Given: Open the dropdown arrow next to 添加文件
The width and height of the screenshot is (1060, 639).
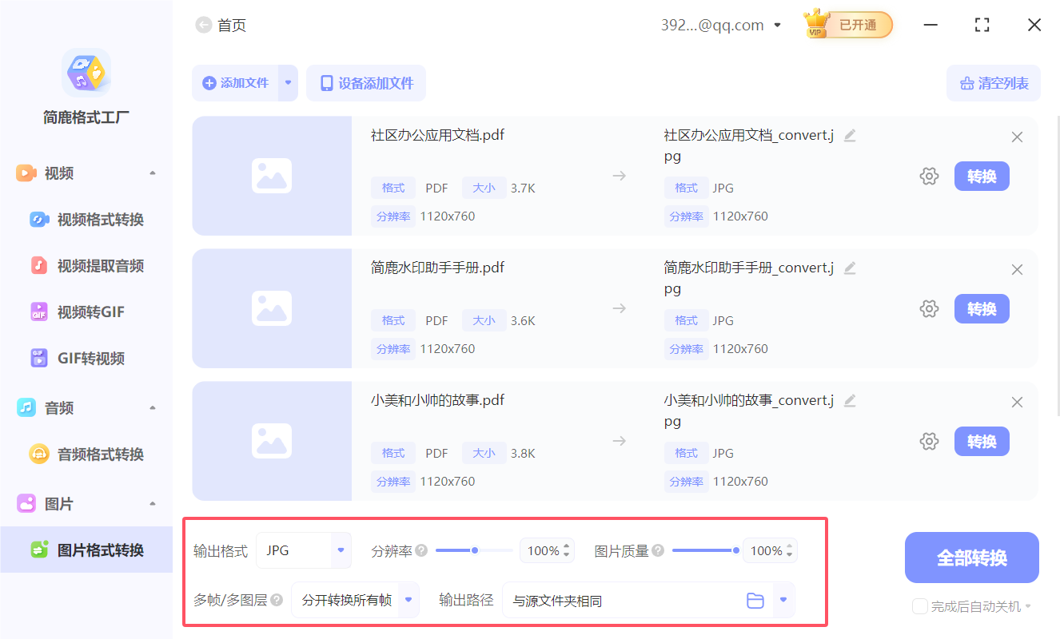Looking at the screenshot, I should click(288, 83).
